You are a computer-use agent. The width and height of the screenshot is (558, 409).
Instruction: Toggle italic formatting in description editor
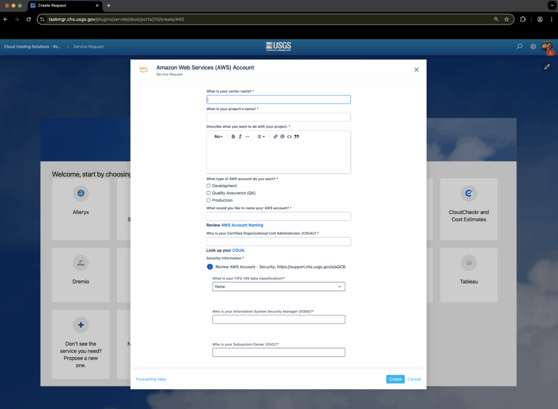coord(240,136)
